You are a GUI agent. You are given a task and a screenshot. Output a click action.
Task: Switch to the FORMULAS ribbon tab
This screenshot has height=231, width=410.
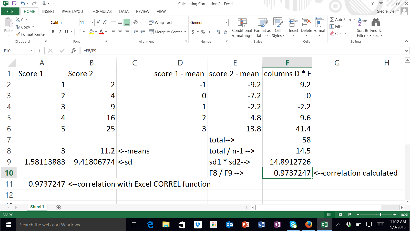tap(102, 12)
